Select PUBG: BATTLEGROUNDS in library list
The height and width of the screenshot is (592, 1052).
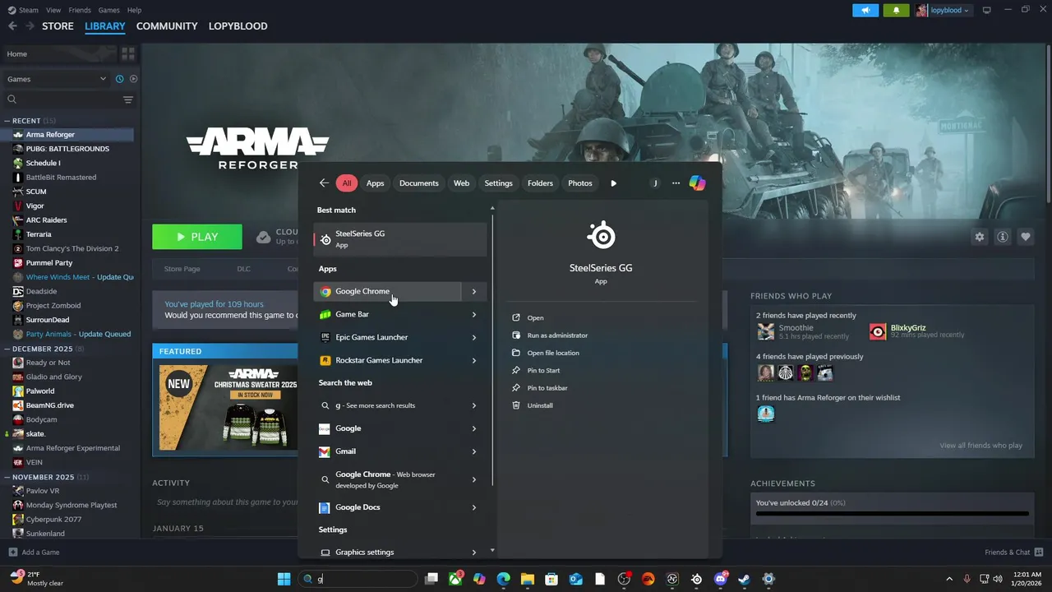67,149
